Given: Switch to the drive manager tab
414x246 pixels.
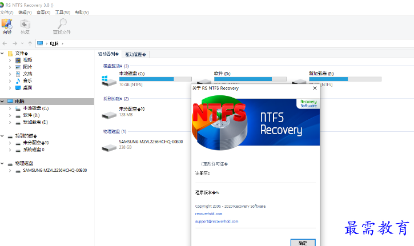Looking at the screenshot, I should coord(136,54).
